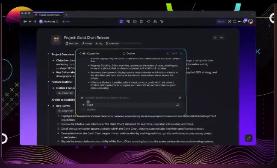Screen dimensions: 277x168
Task: Switch to the Table view icon
Action: (x=141, y=21)
